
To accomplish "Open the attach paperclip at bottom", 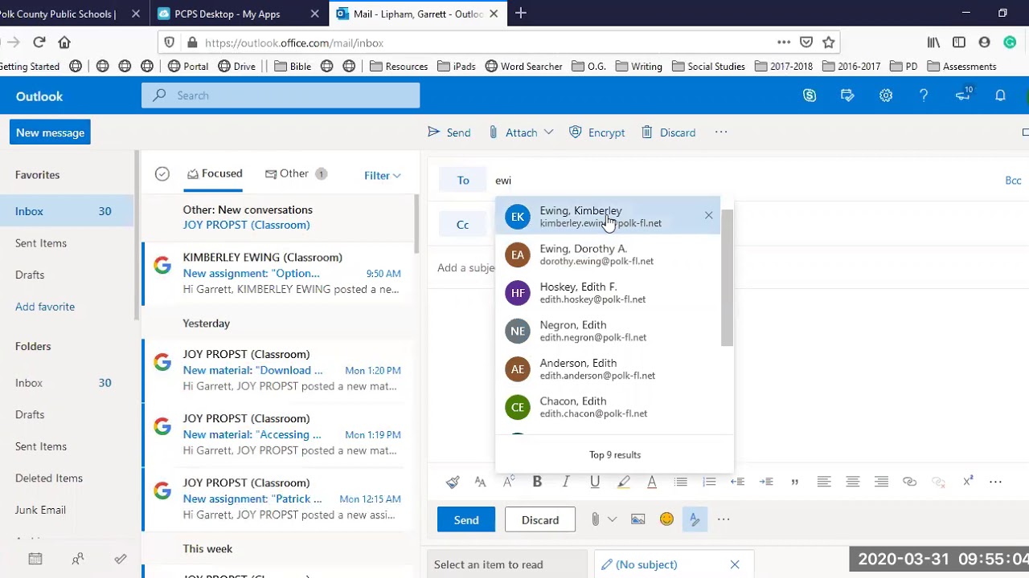I will [595, 519].
